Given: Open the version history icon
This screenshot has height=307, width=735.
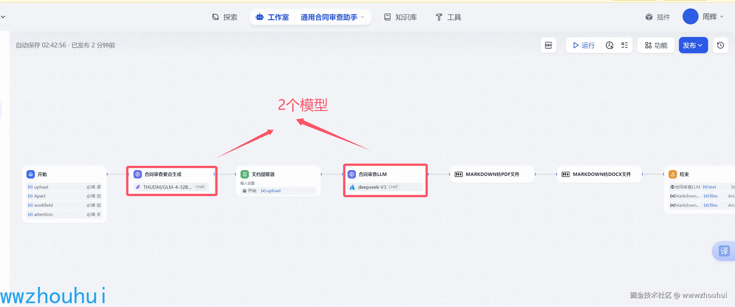Looking at the screenshot, I should click(720, 45).
